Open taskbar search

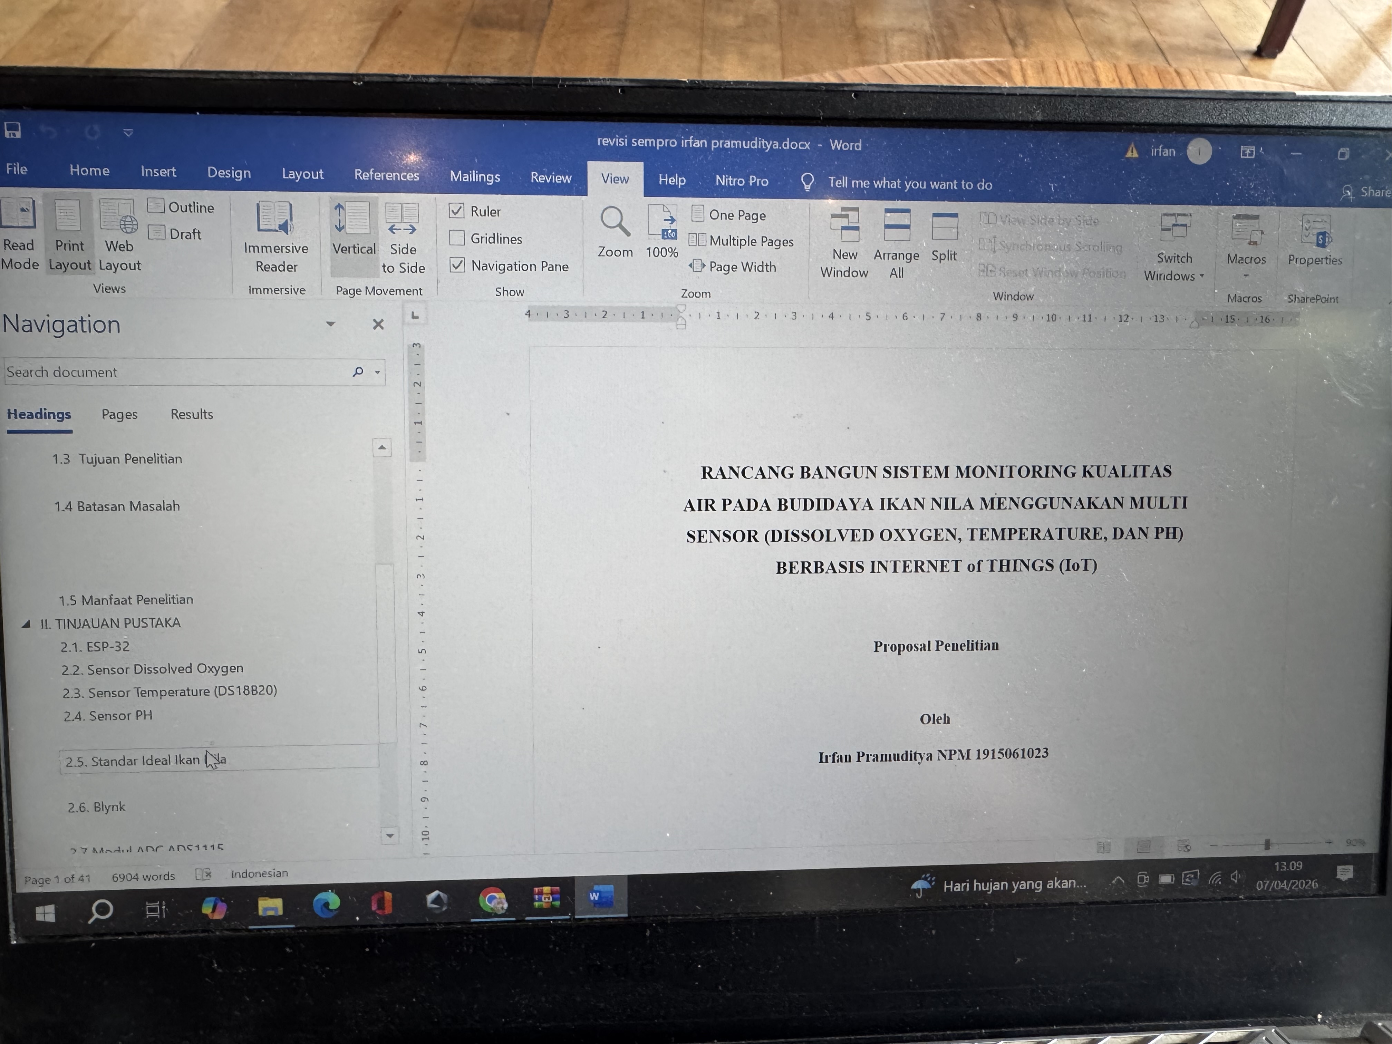(x=100, y=910)
